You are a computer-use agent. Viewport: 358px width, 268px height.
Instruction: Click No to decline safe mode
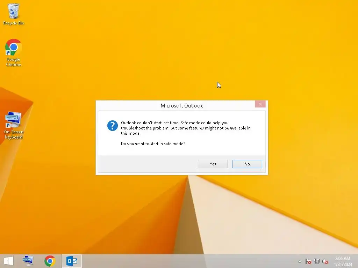point(247,164)
